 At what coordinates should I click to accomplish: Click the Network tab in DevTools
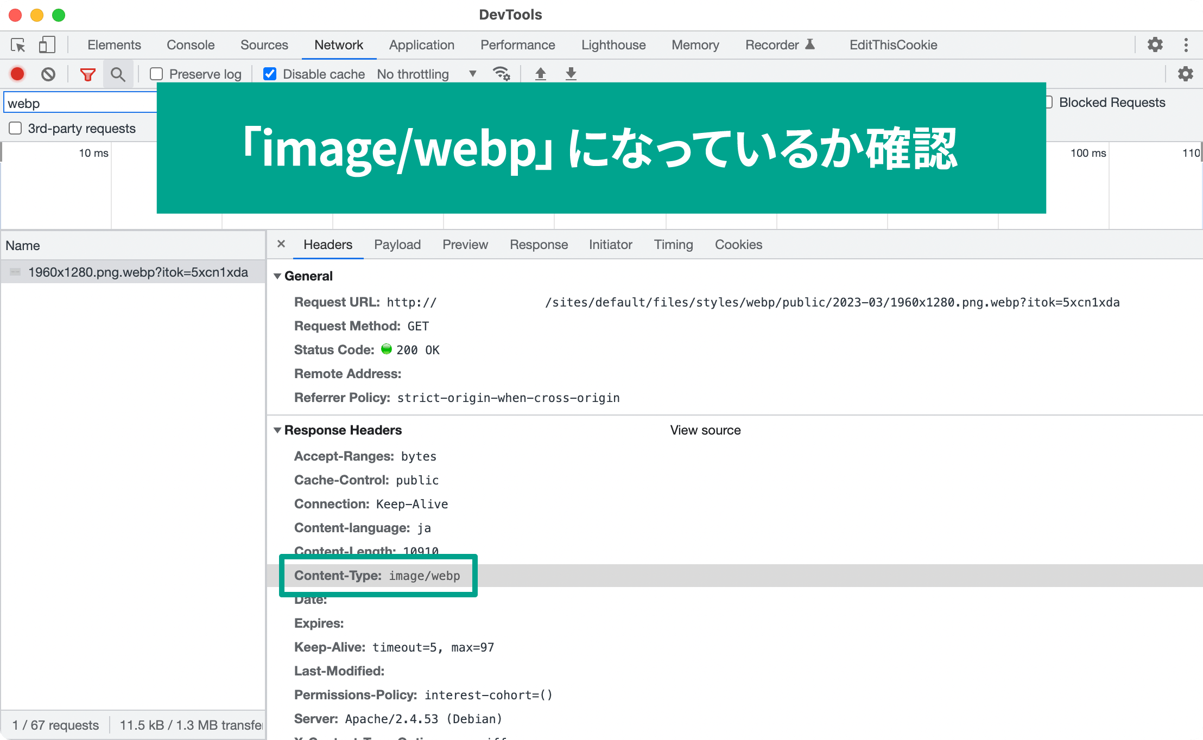[x=339, y=43]
